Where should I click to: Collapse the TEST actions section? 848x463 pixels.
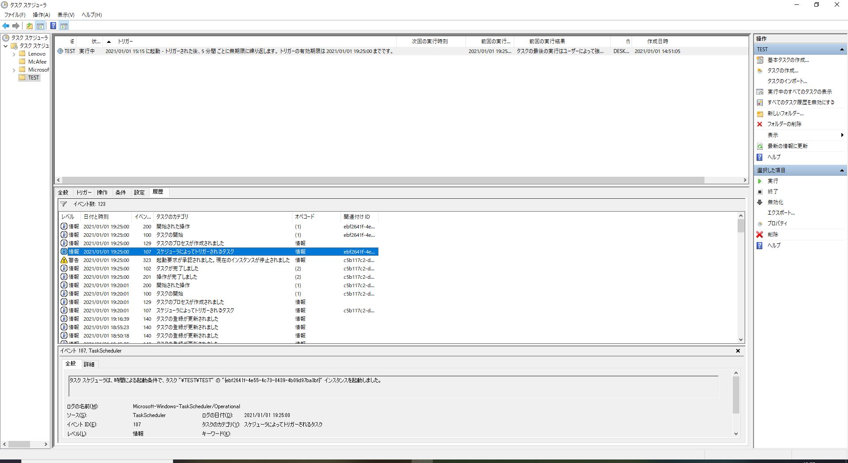(x=842, y=49)
